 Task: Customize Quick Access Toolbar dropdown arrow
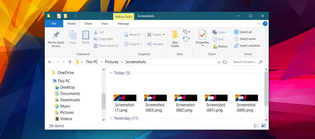click(x=72, y=16)
